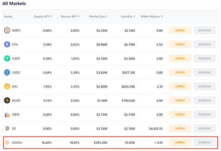Click the yellow DAI token icon
Image resolution: width=221 pixels, height=151 pixels.
7,87
